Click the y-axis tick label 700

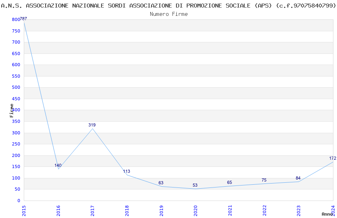(x=16, y=42)
